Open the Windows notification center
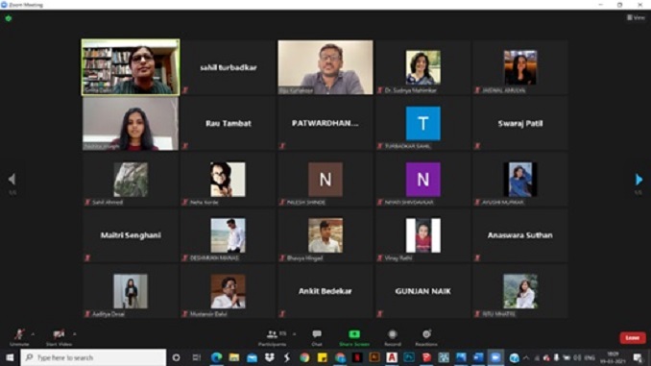Screen dimensions: 651x366 (639, 357)
